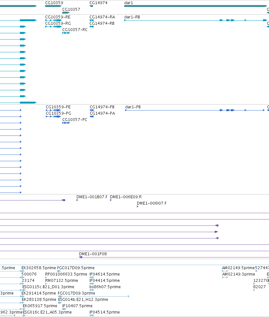Select protein CG10359-PE

pos(53,110)
